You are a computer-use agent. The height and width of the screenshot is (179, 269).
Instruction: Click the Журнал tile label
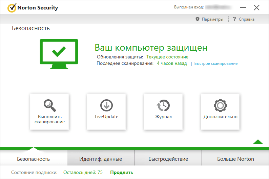pos(163,117)
